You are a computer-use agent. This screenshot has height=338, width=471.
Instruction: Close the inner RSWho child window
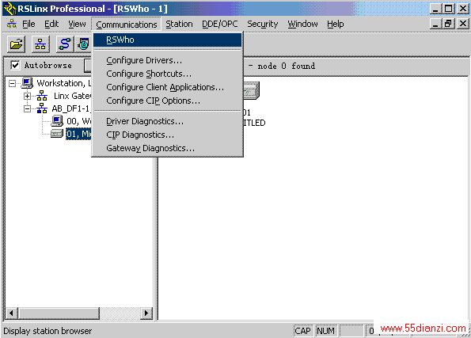coord(463,24)
